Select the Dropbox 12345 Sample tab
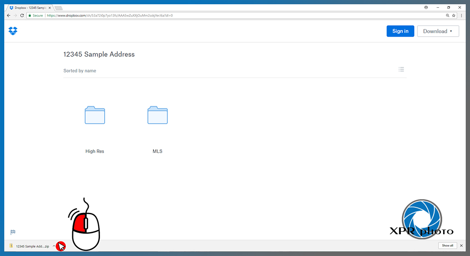This screenshot has width=470, height=256. pyautogui.click(x=29, y=8)
